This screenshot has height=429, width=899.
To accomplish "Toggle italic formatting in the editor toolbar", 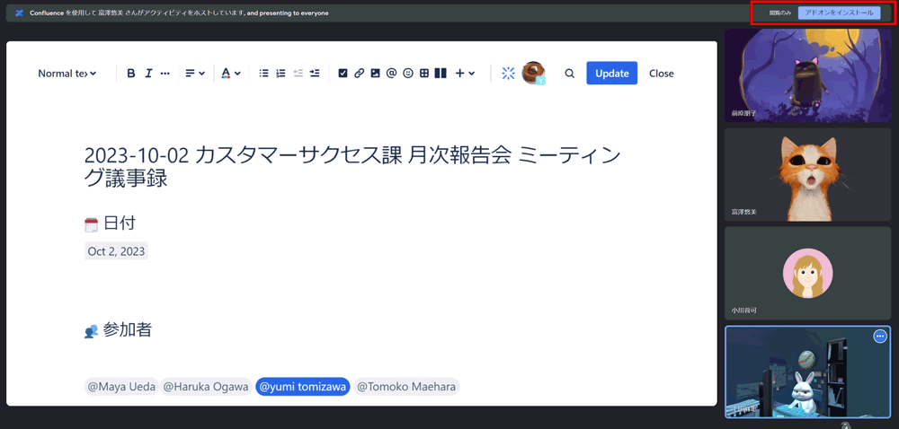I will point(148,74).
